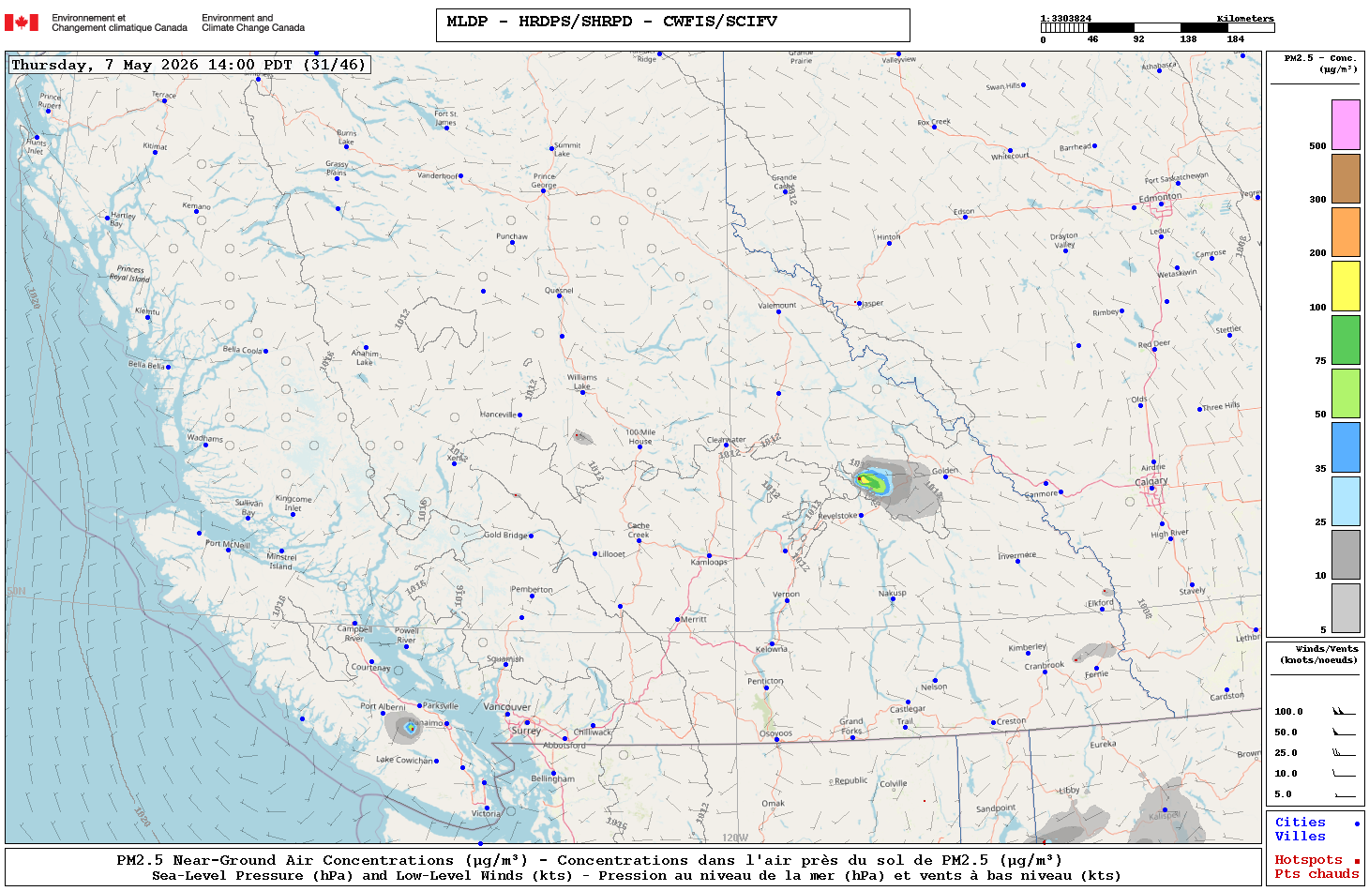Click the 5.0 knots wind barb icon

pos(1344,794)
